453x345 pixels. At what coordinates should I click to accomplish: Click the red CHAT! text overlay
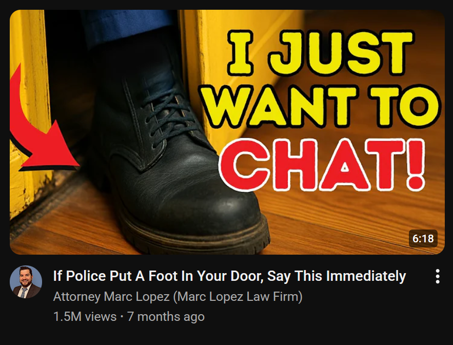pos(322,165)
